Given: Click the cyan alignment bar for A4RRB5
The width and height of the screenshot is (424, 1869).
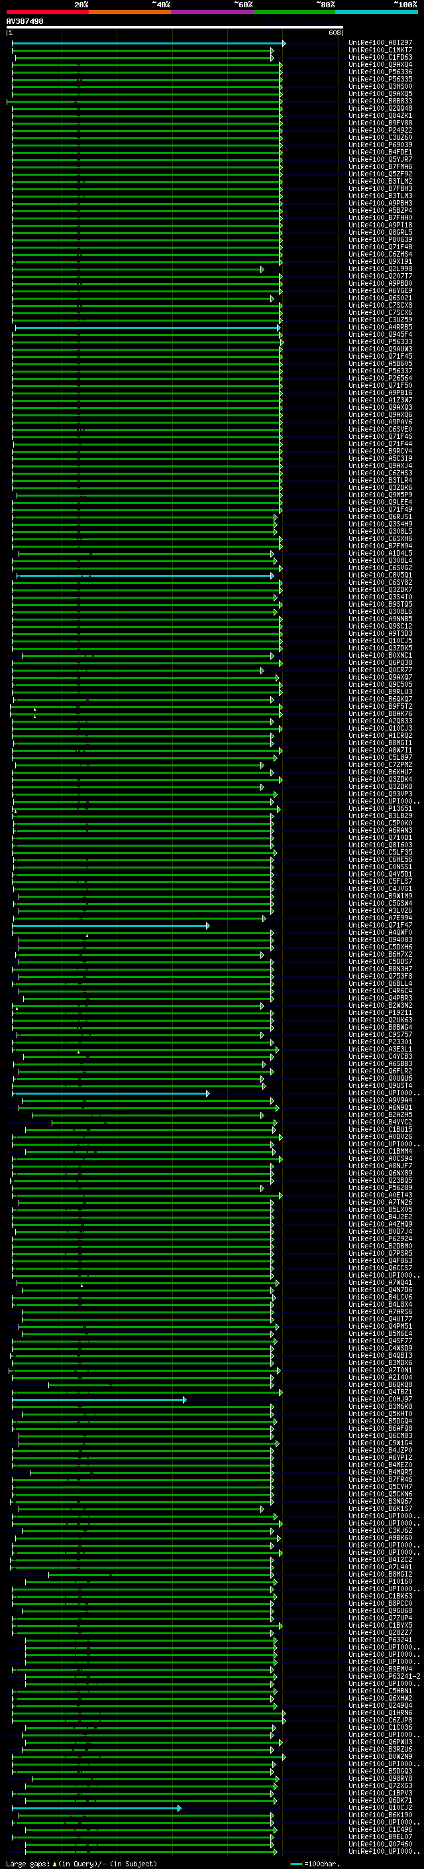Looking at the screenshot, I should click(x=148, y=328).
